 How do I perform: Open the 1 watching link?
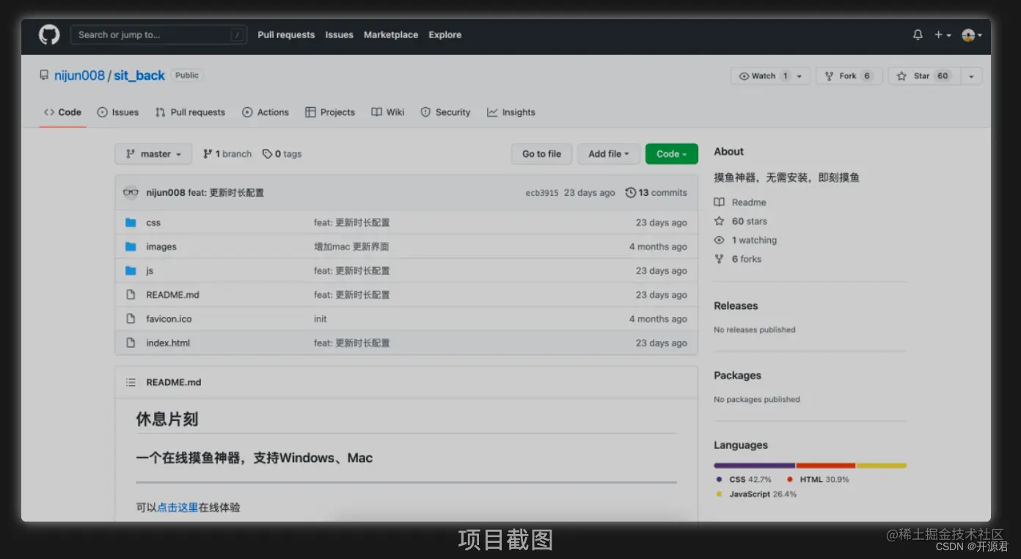click(x=745, y=240)
